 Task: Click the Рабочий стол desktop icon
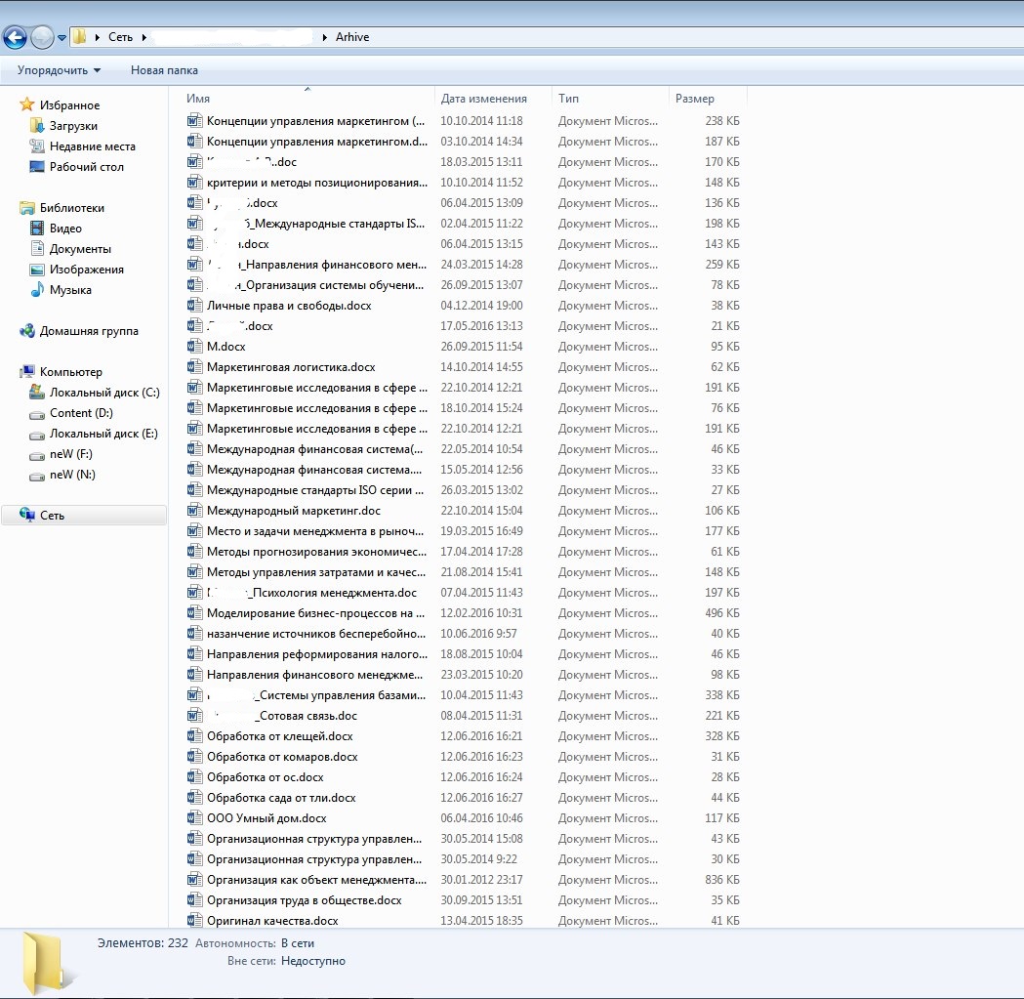(37, 167)
